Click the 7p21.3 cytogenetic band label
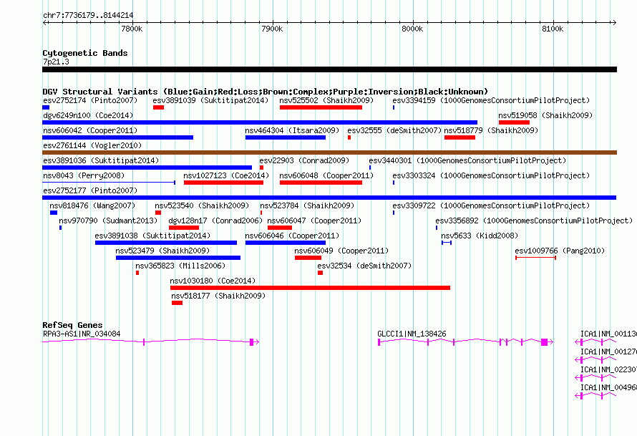Screen dimensions: 637x436 click(56, 62)
